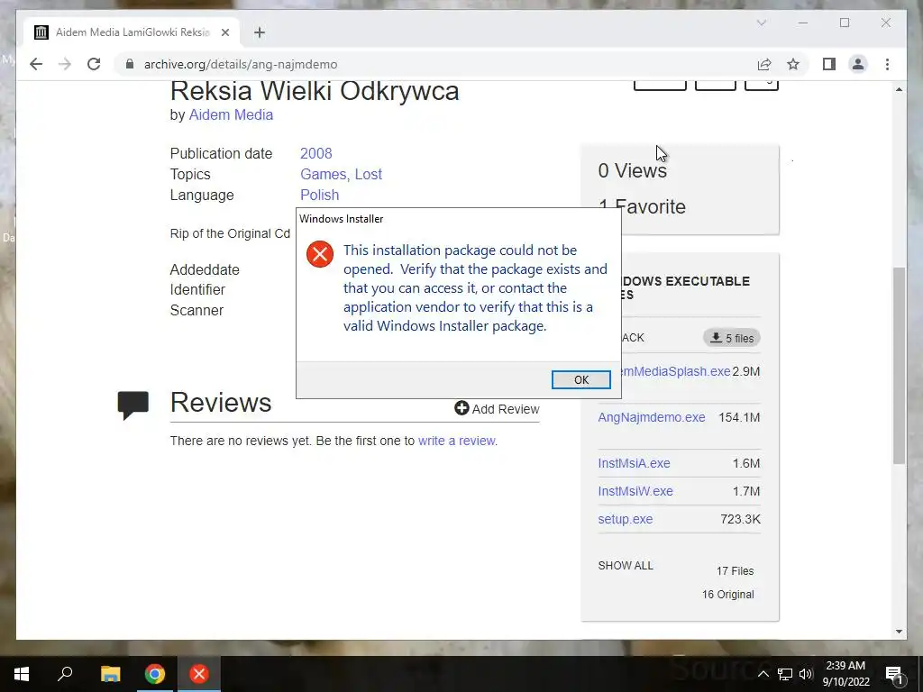Click the 'Identifier' label
Viewport: 923px width, 692px height.
click(197, 289)
